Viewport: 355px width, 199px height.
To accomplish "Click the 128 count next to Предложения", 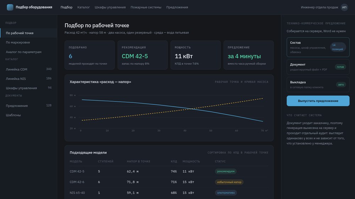I will [x=49, y=105].
